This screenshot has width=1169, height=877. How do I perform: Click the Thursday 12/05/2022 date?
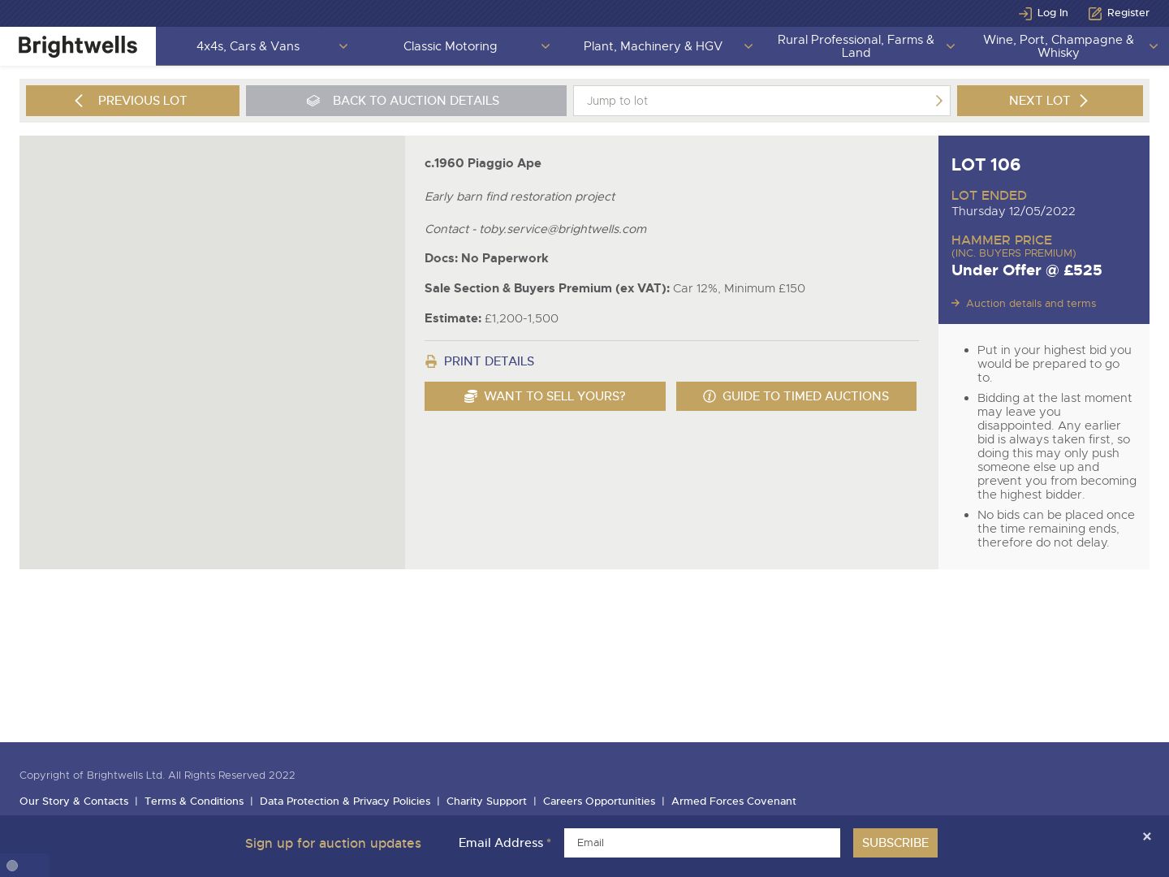click(1013, 211)
